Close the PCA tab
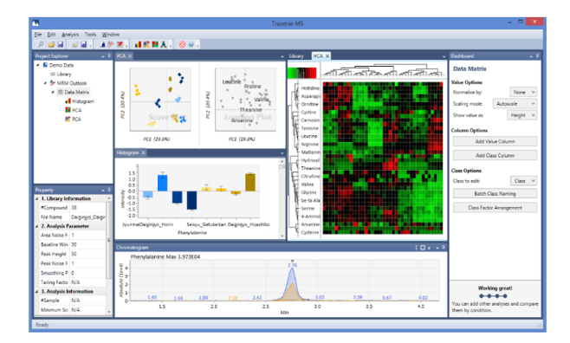The width and height of the screenshot is (570, 343). click(x=130, y=56)
